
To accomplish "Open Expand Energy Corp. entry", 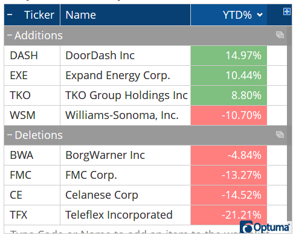I will [x=118, y=76].
